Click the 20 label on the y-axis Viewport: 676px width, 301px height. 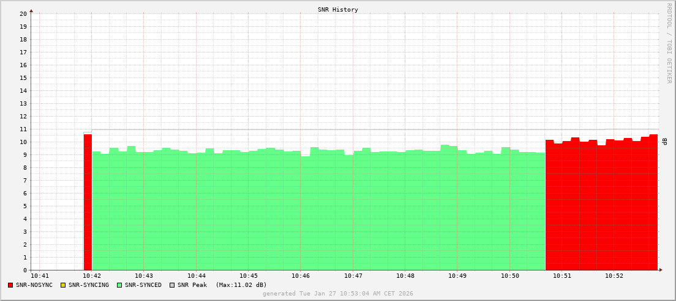(x=23, y=13)
